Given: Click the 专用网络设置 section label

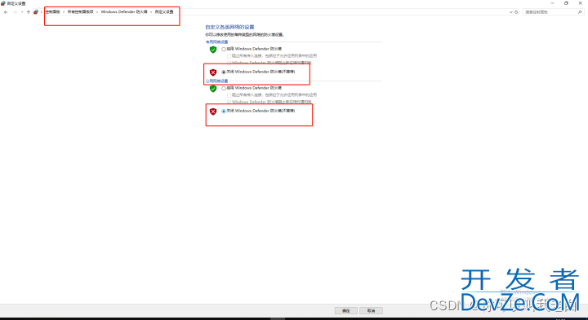Looking at the screenshot, I should [x=216, y=42].
